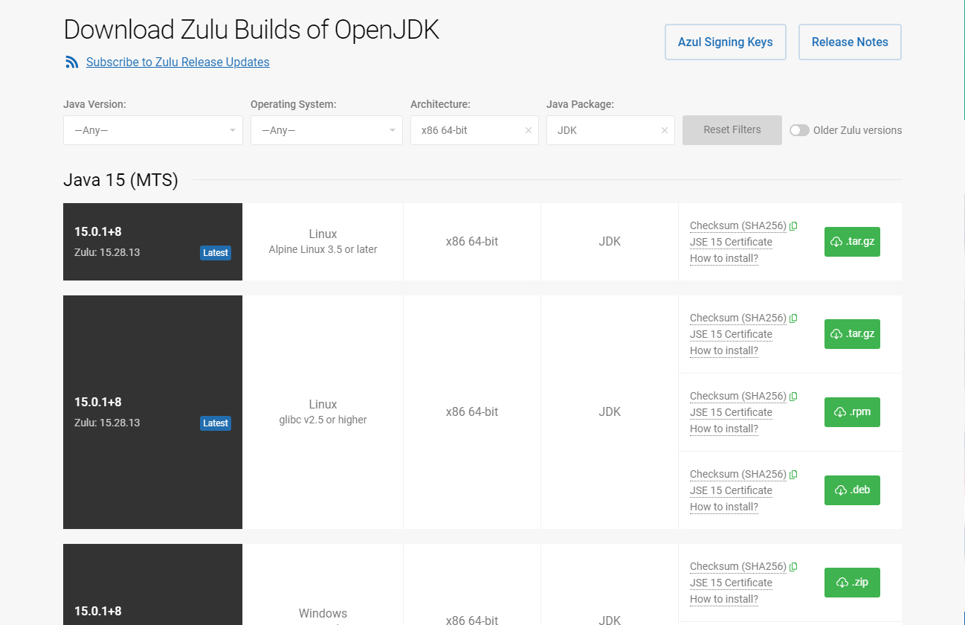Viewport: 965px width, 625px height.
Task: Click the RSS feed icon
Action: coord(71,62)
